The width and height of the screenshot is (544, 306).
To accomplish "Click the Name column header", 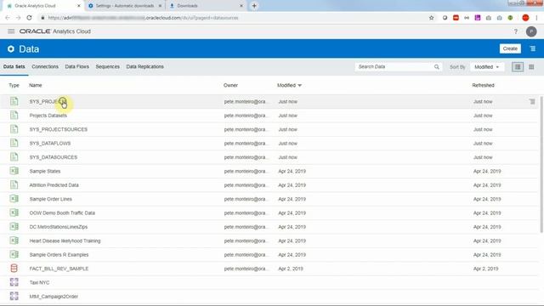I will coord(36,85).
